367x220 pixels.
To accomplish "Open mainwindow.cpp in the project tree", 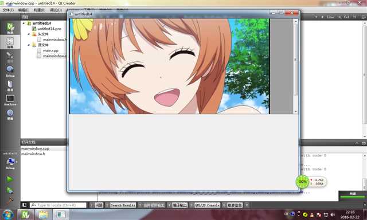I will pos(54,56).
